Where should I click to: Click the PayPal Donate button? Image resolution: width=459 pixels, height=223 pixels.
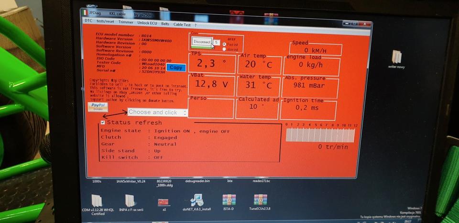pos(98,107)
